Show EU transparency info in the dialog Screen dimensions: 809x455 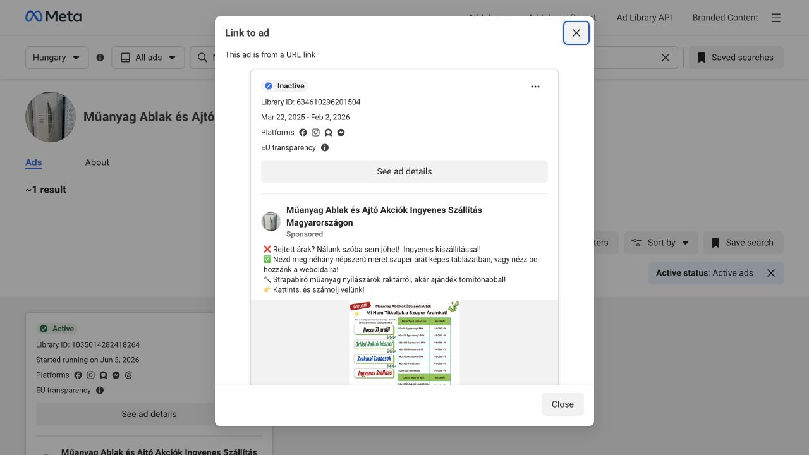click(x=325, y=148)
